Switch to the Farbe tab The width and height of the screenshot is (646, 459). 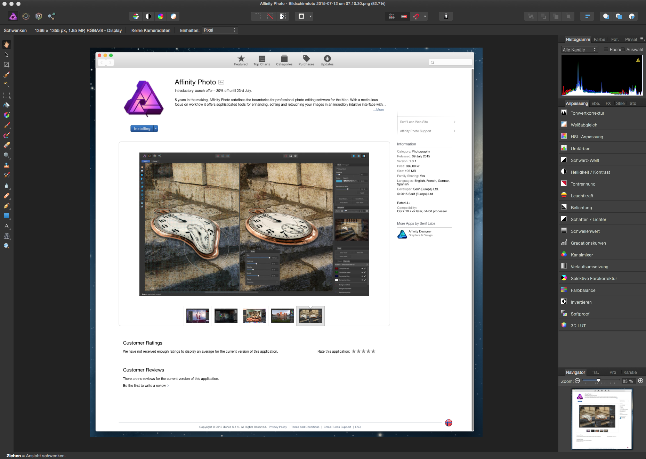tap(599, 40)
